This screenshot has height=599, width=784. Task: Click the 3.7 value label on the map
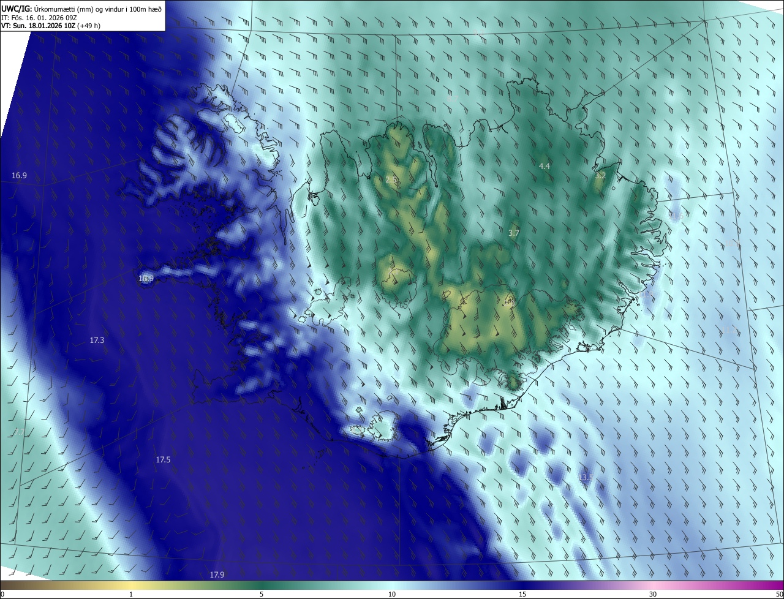click(514, 233)
